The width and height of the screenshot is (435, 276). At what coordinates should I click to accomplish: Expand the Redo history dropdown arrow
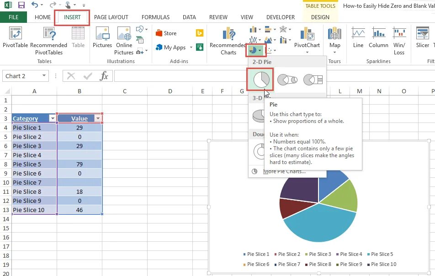(60, 5)
